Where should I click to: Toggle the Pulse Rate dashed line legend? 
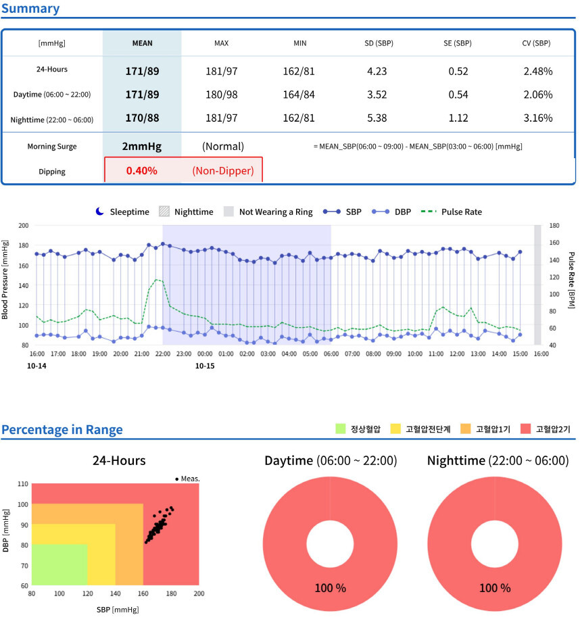click(429, 212)
